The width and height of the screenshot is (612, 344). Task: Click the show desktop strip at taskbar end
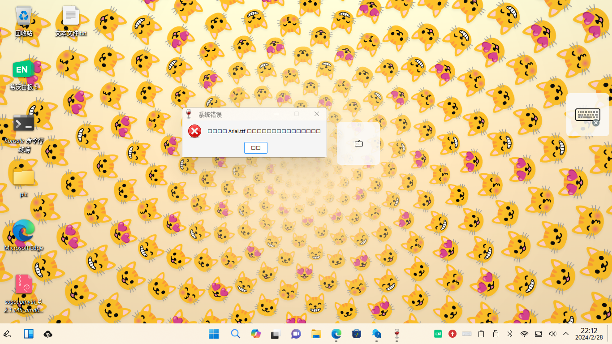(609, 334)
